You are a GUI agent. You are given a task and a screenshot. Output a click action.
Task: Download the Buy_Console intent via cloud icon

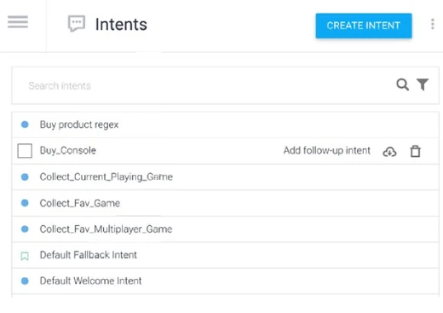click(x=389, y=152)
